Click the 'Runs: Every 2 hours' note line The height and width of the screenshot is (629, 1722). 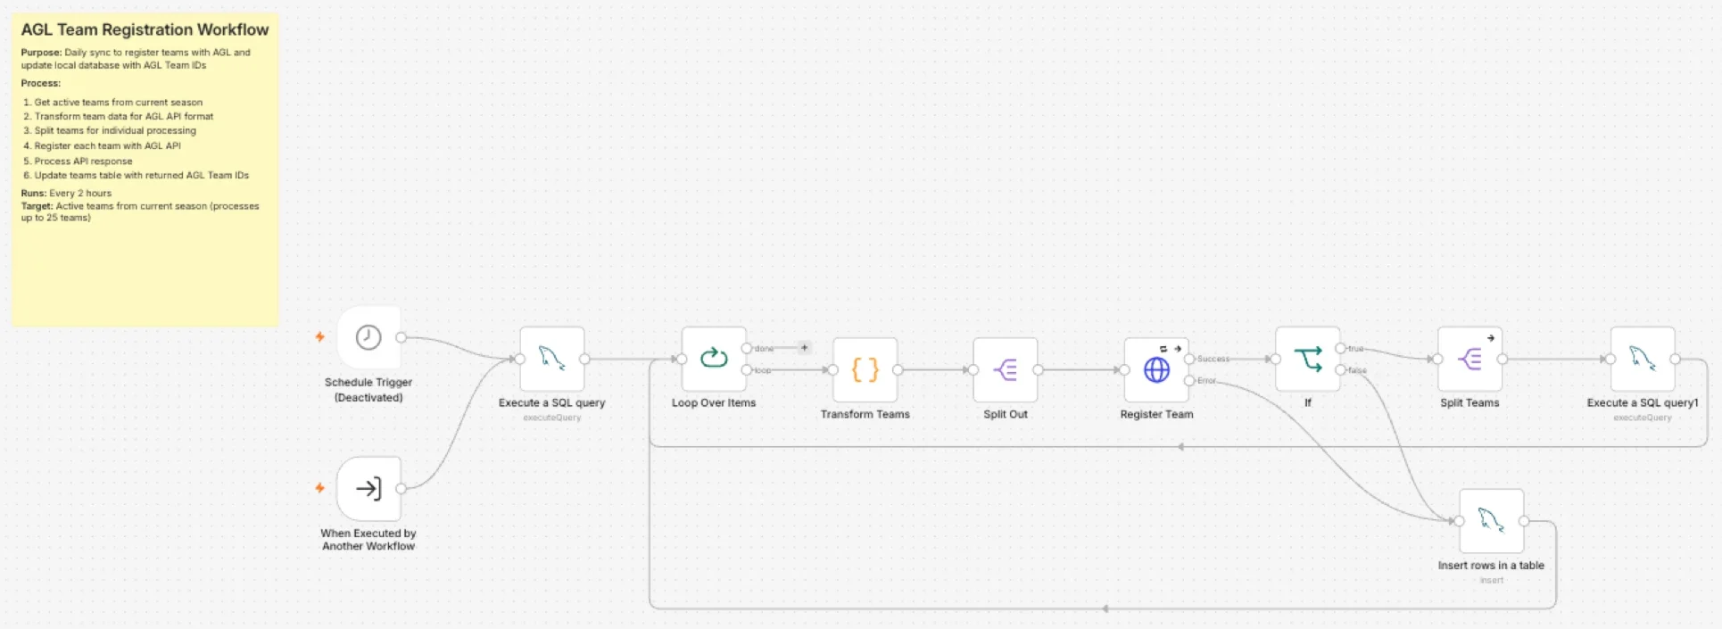[66, 193]
